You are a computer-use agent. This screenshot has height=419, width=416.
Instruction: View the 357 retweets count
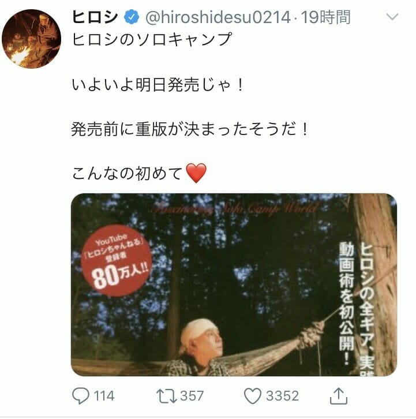coord(192,396)
